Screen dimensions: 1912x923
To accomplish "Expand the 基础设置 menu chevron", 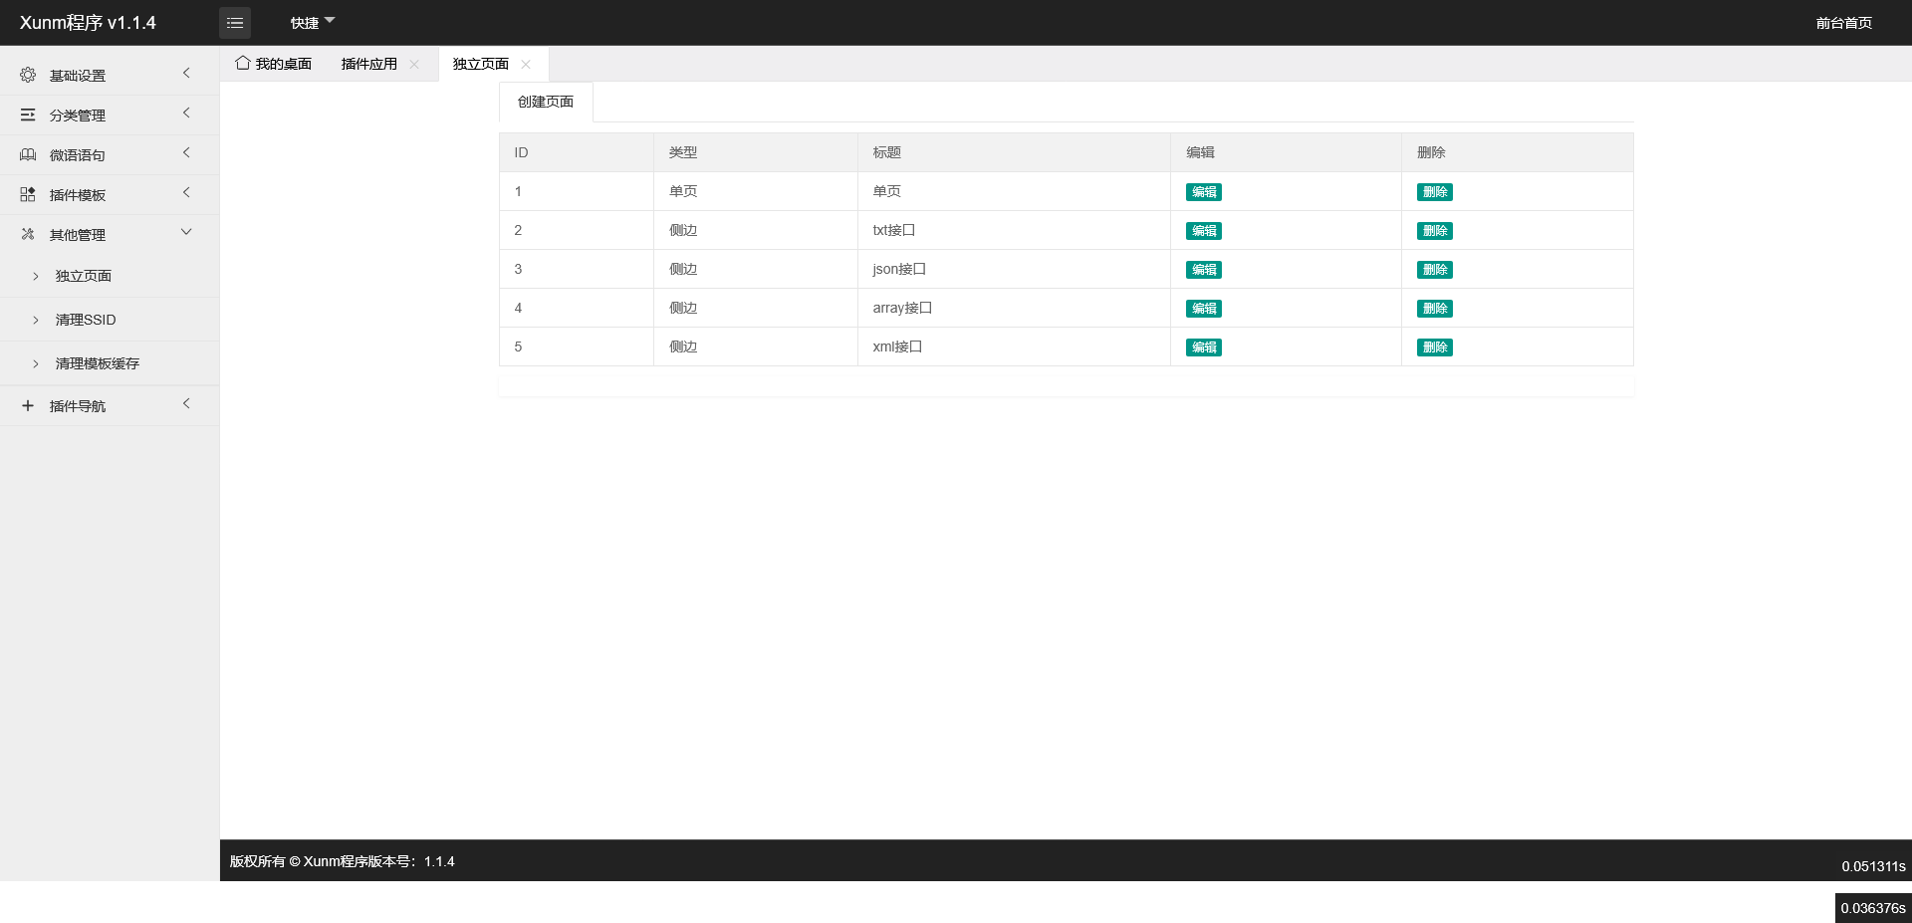I will (186, 74).
